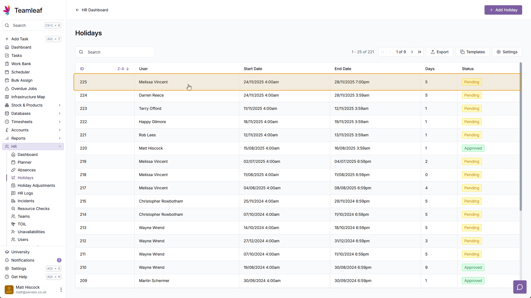Click the Export button
Screen dimensions: 531x298
coord(439,52)
